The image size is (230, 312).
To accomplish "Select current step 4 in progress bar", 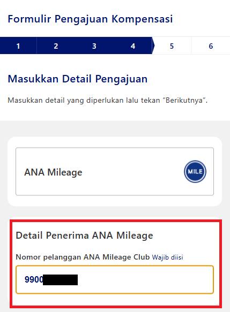I will [x=133, y=46].
